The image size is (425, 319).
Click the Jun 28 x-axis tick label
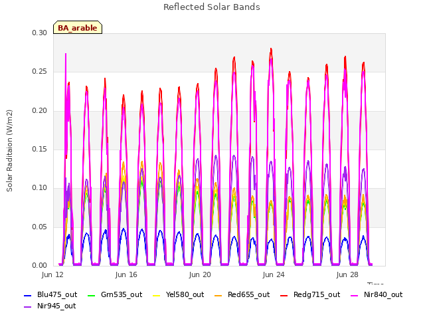[x=347, y=274]
